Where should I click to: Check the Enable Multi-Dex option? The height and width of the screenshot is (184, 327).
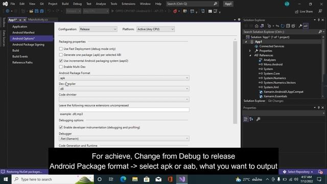[61, 67]
